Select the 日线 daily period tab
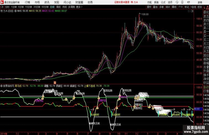Image resolution: width=209 pixels, height=135 pixels. [52, 7]
